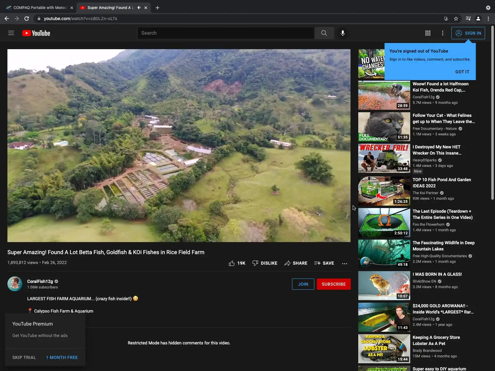This screenshot has width=495, height=371.
Task: Switch to COMPAQ Portable tab
Action: pyautogui.click(x=39, y=8)
